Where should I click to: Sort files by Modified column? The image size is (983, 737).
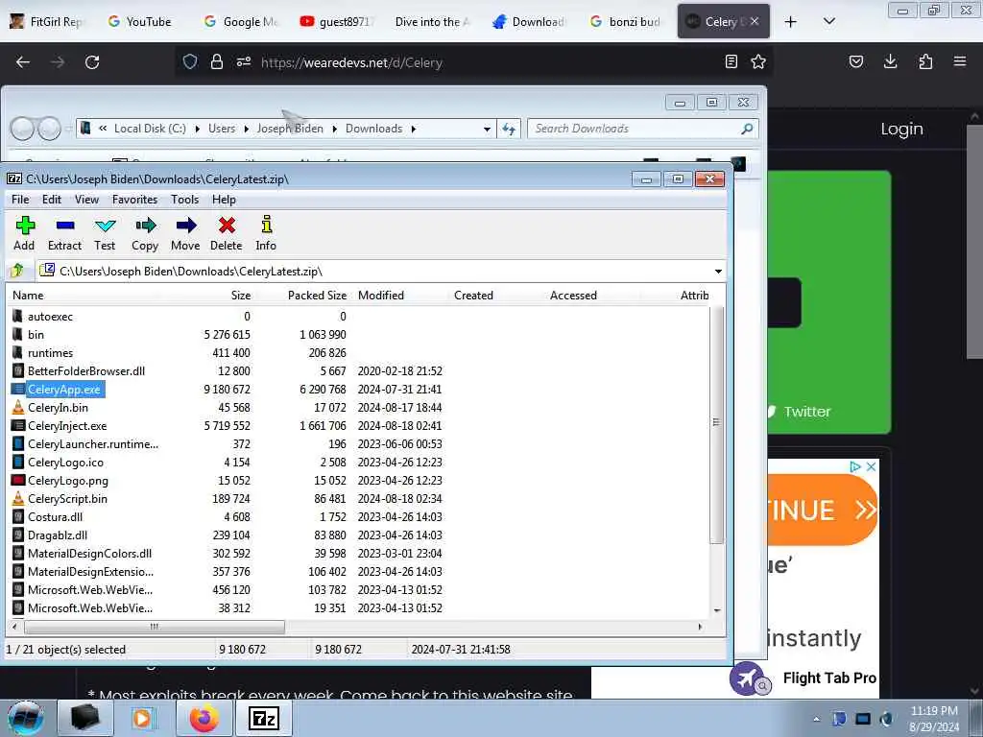380,296
